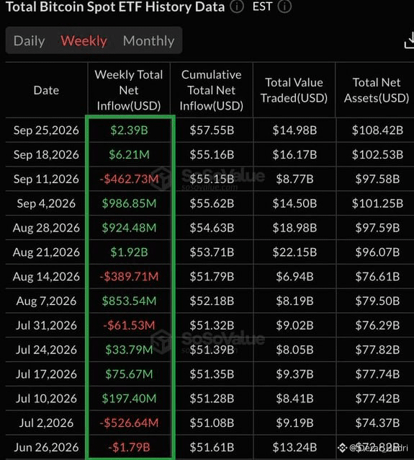The width and height of the screenshot is (414, 460).
Task: Click the -$1.79B value for Jun 26
Action: coord(129,448)
